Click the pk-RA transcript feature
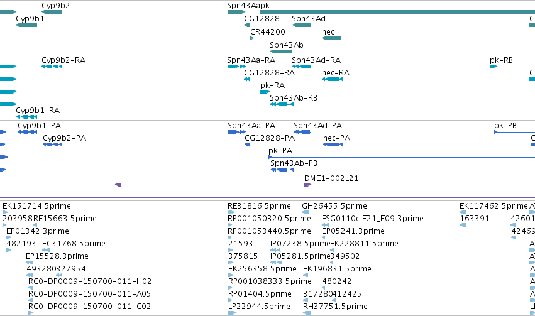This screenshot has height=316, width=535. pos(397,92)
